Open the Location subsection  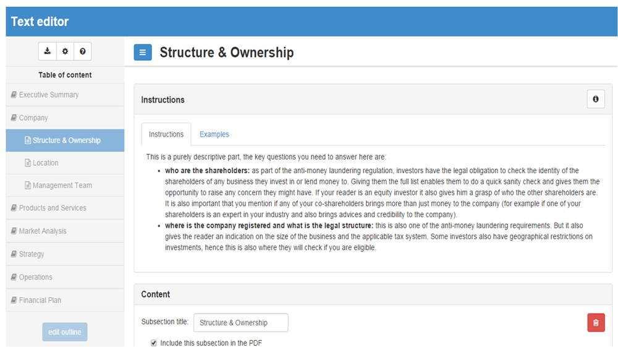[65, 163]
